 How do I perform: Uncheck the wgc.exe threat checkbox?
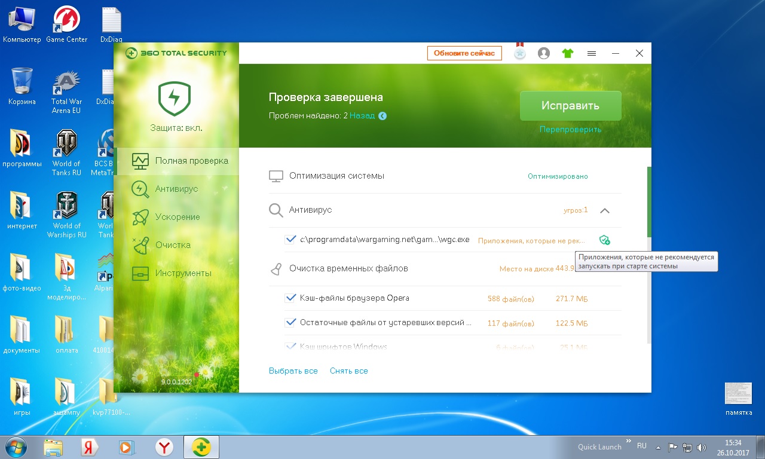(x=291, y=239)
